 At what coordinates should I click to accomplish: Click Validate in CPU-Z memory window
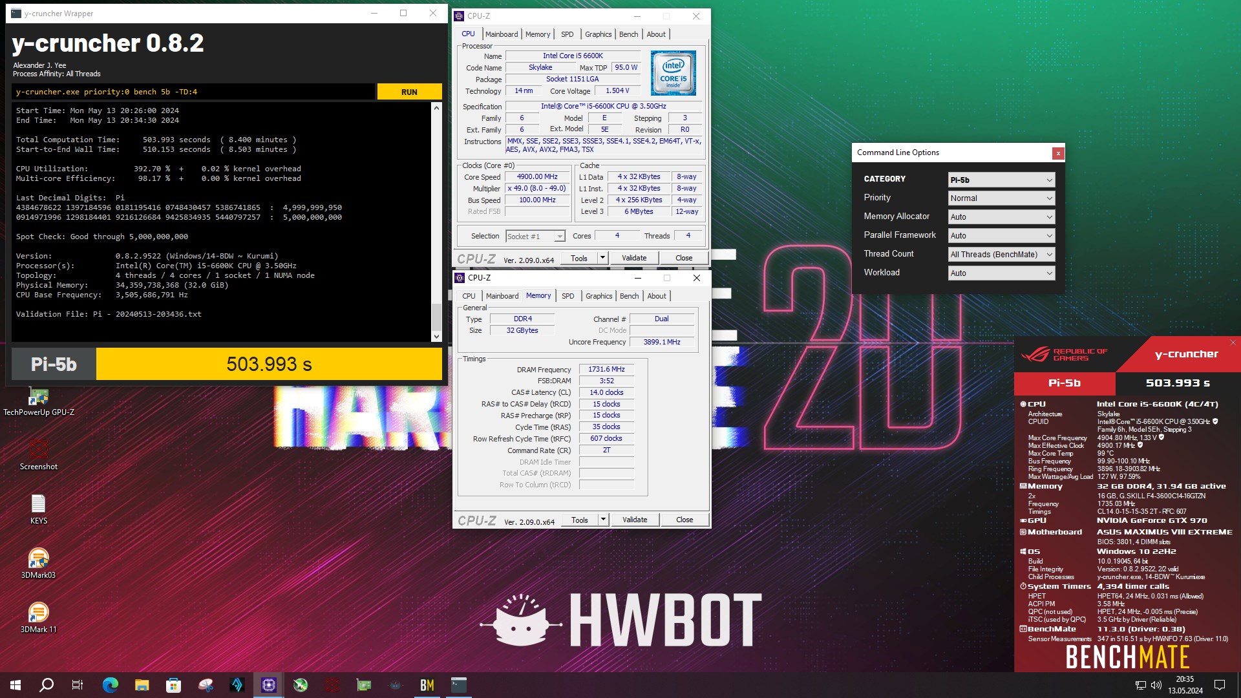[635, 520]
